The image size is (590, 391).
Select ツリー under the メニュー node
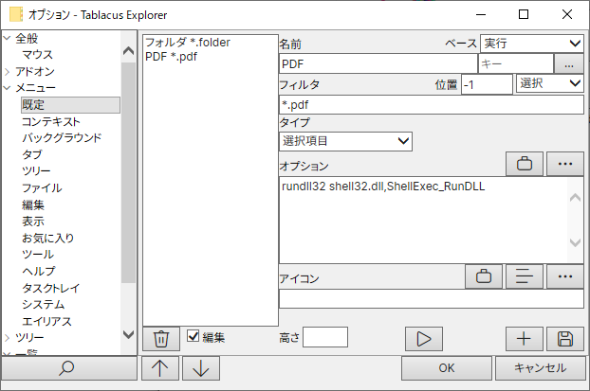click(x=36, y=171)
